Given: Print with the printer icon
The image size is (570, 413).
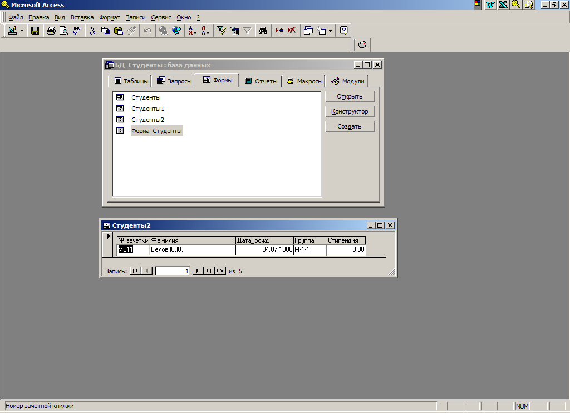Looking at the screenshot, I should pyautogui.click(x=51, y=31).
